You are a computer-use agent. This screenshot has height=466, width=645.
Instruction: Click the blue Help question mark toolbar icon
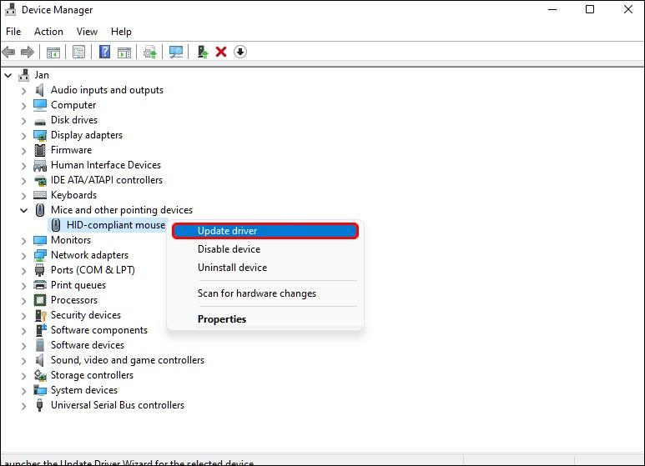tap(104, 52)
